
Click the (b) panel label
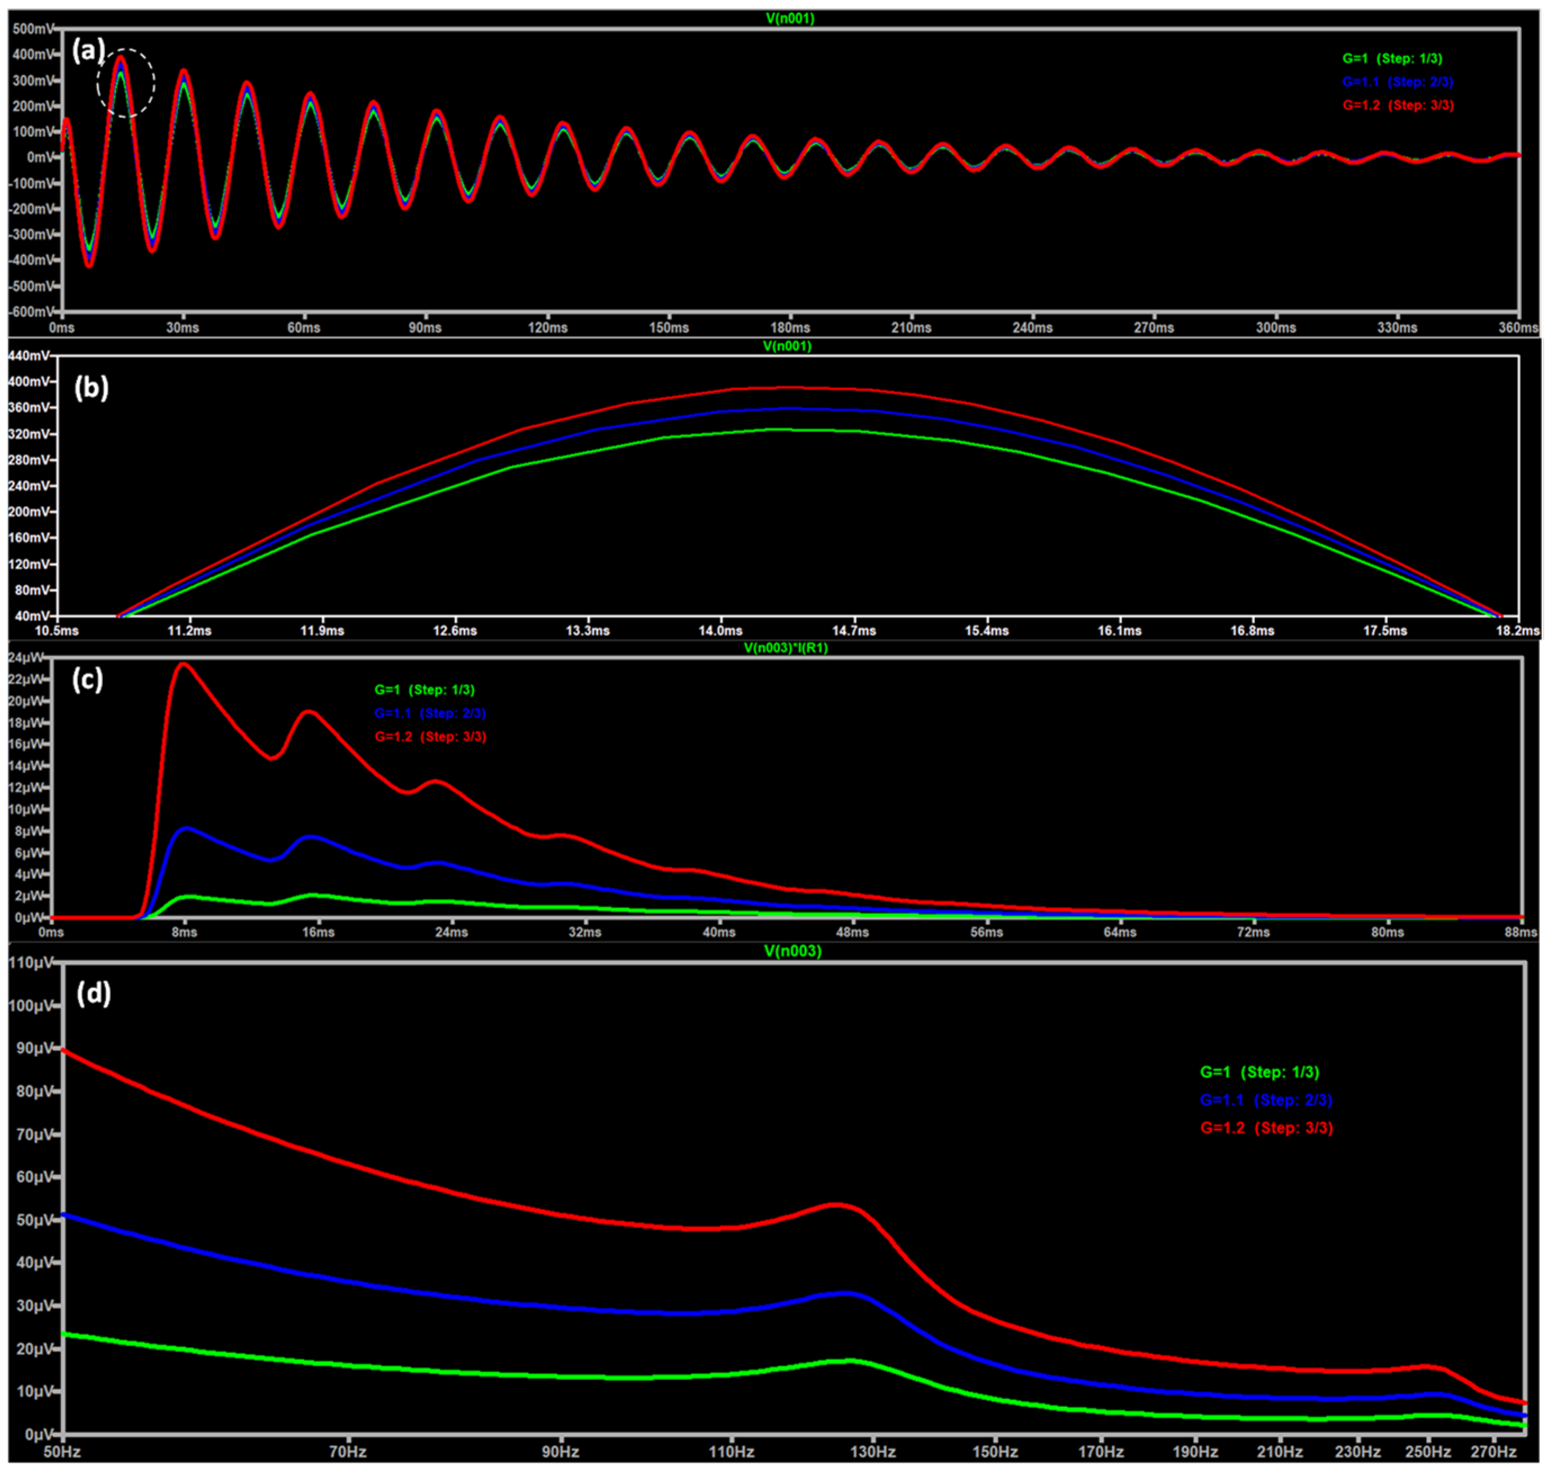[91, 388]
